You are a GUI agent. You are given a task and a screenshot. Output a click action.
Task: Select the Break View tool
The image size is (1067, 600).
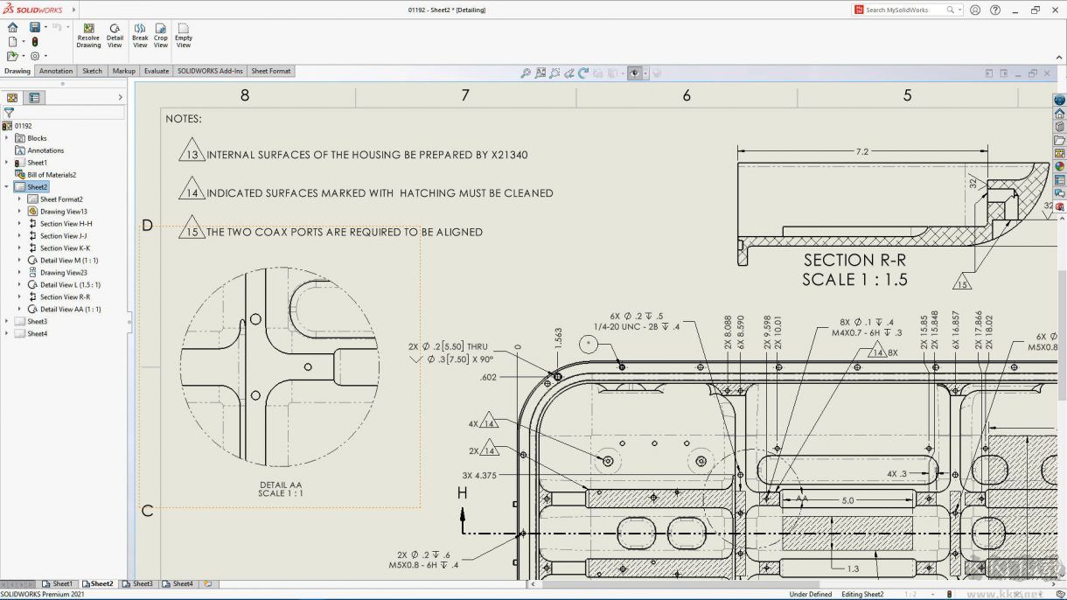tap(140, 35)
